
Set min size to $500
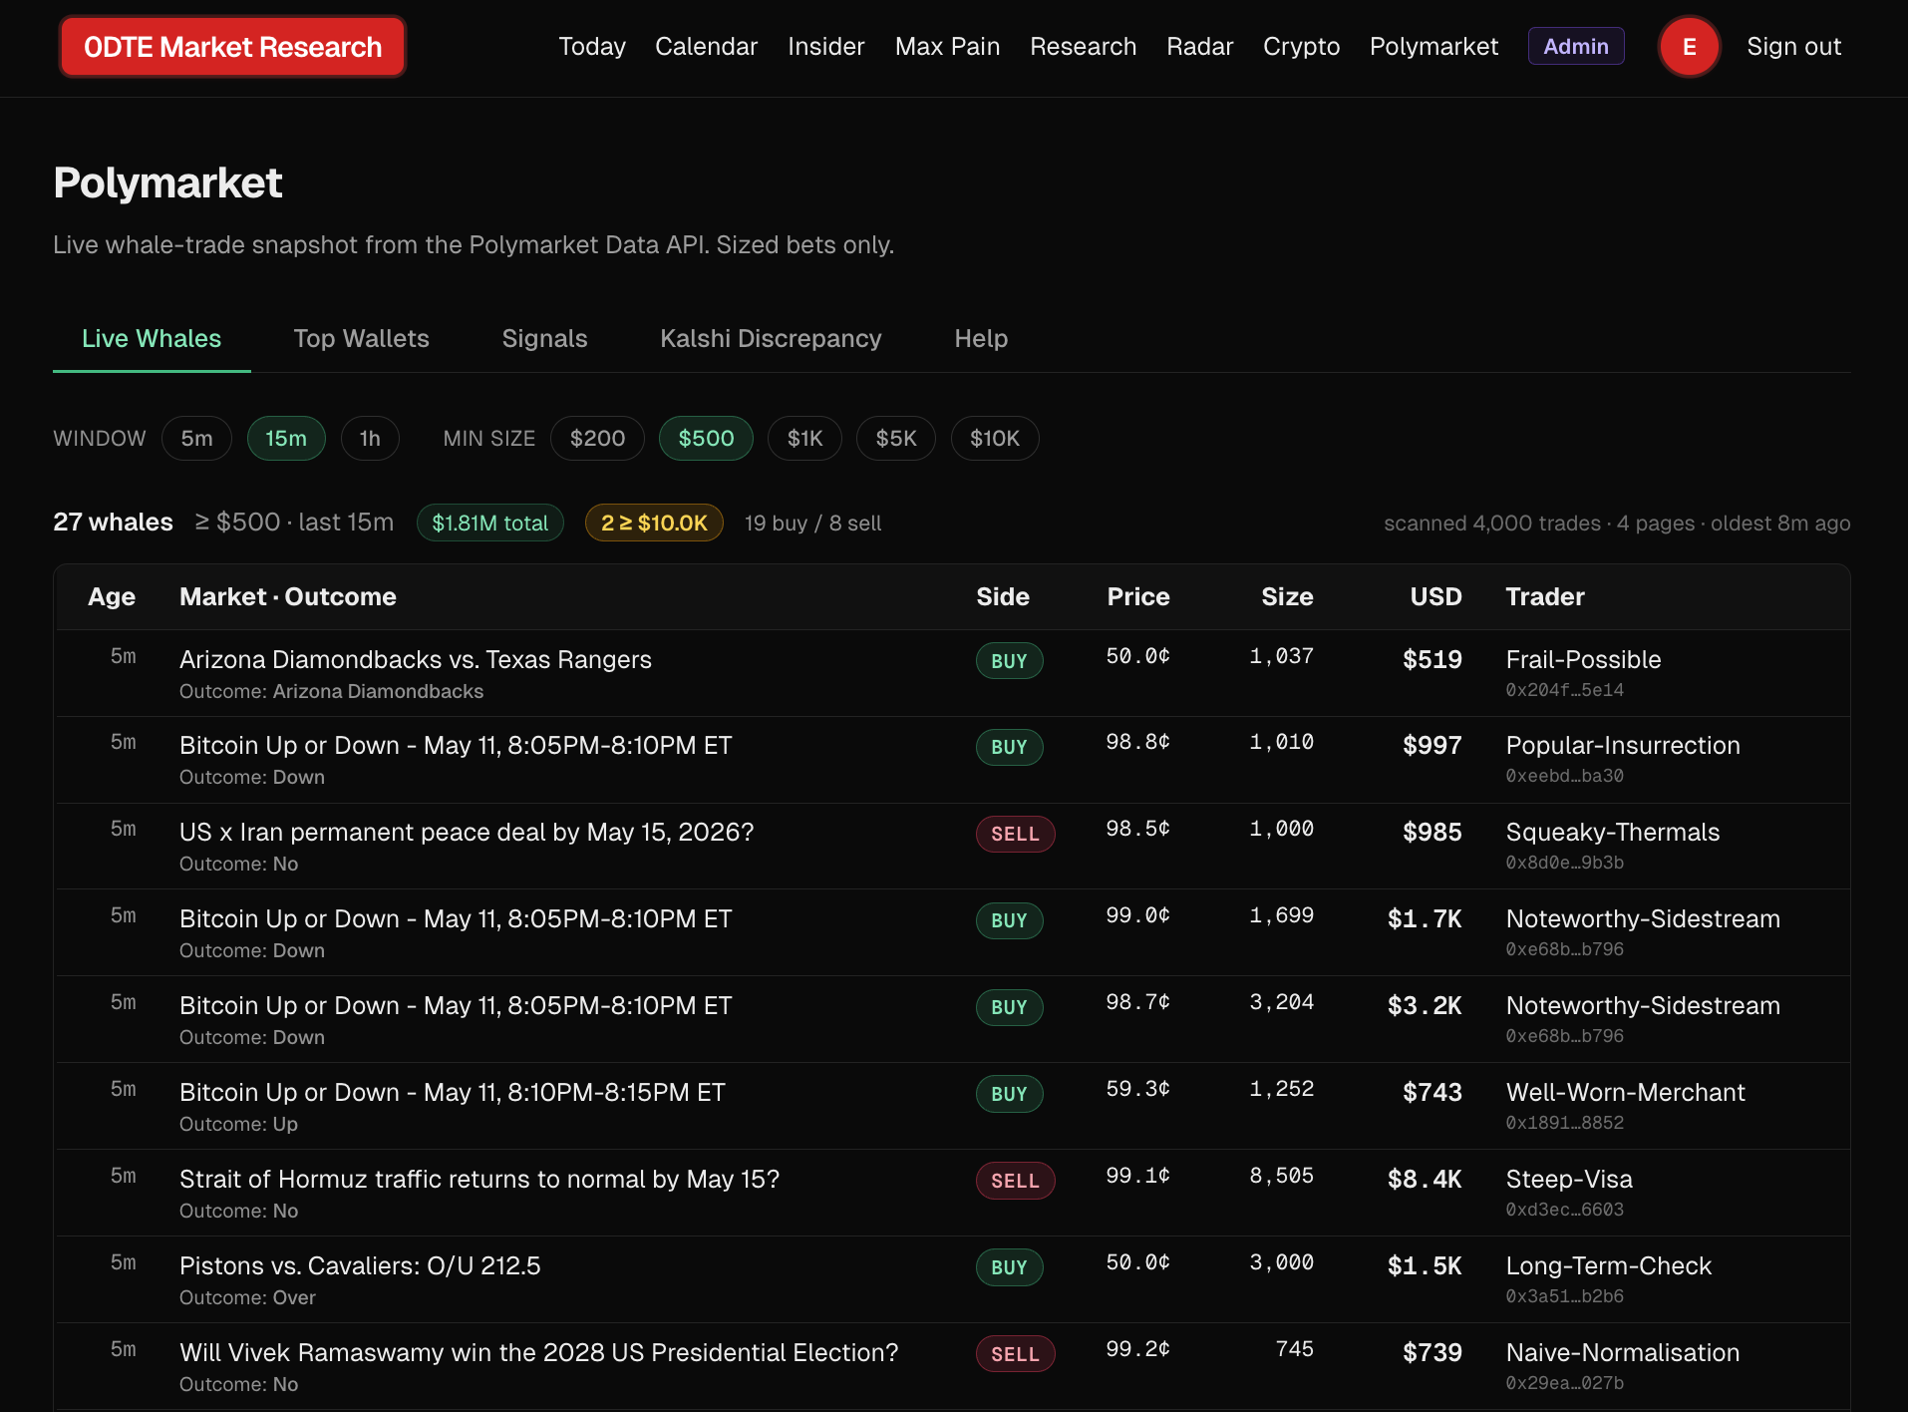click(706, 439)
